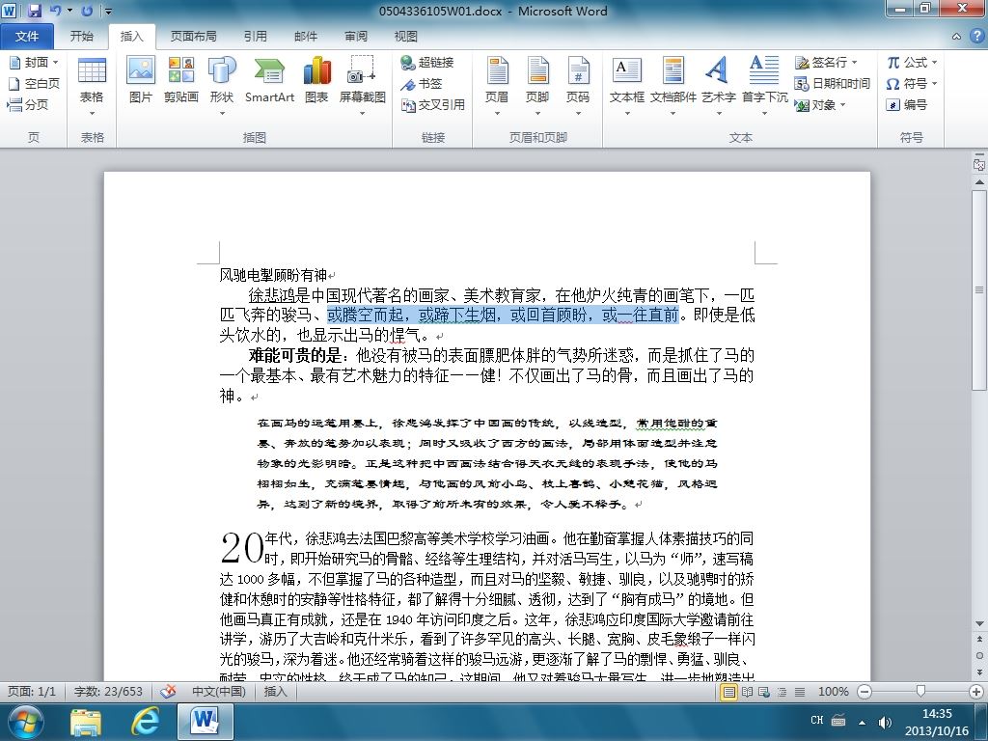Open the shapes (形状) gallery
Viewport: 988px width, 741px height.
[x=222, y=86]
